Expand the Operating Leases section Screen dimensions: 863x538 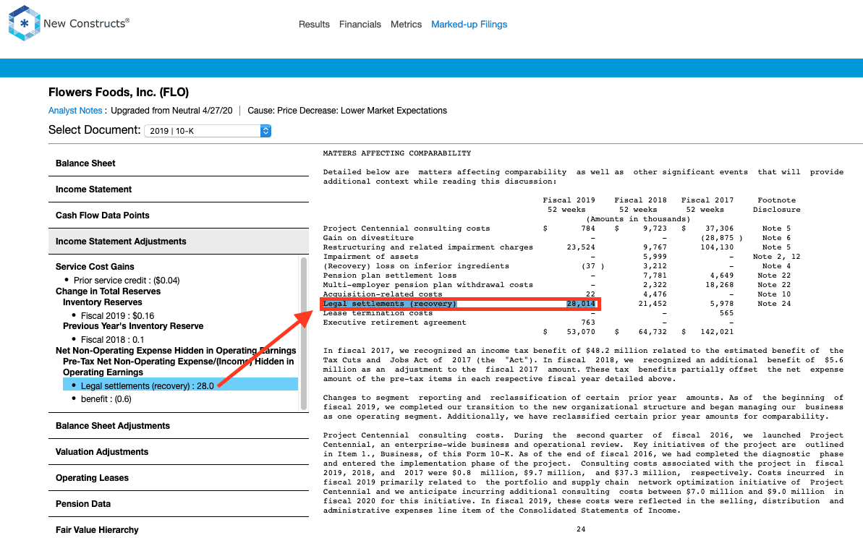pyautogui.click(x=179, y=478)
